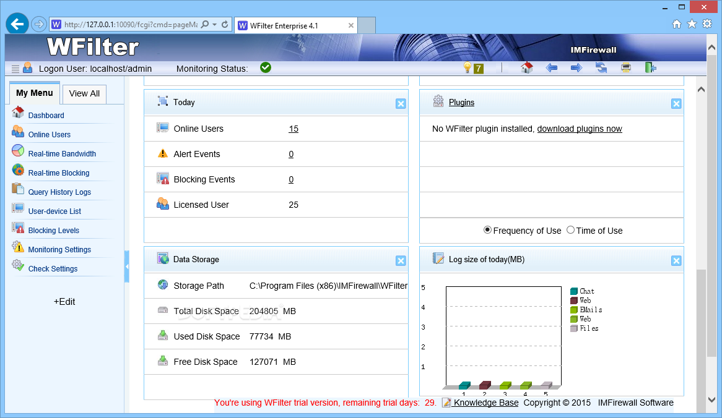Click the Online Users icon in sidebar

click(x=18, y=131)
